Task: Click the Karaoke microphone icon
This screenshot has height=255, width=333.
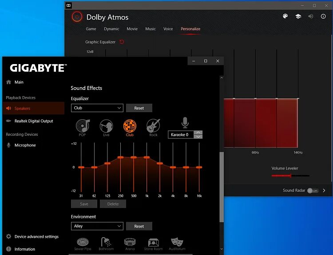Action: pyautogui.click(x=185, y=122)
